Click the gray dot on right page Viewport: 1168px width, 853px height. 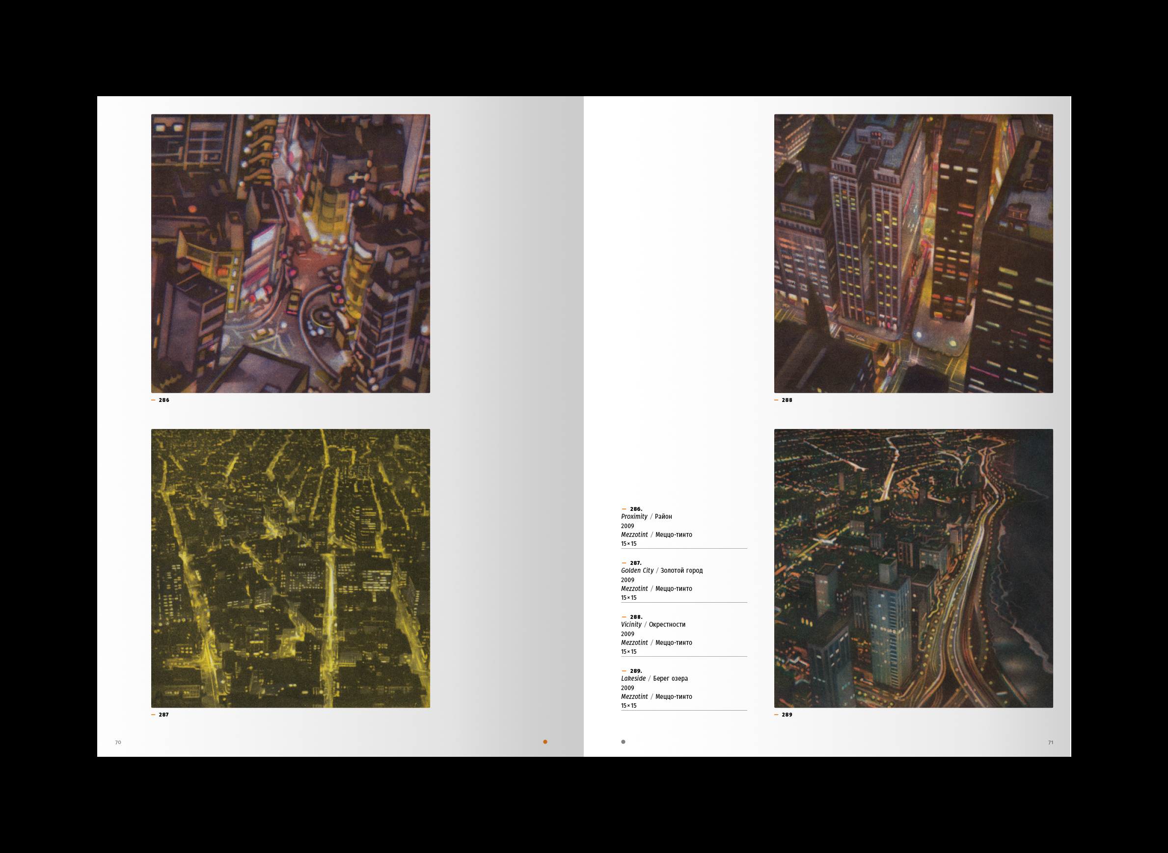click(623, 742)
